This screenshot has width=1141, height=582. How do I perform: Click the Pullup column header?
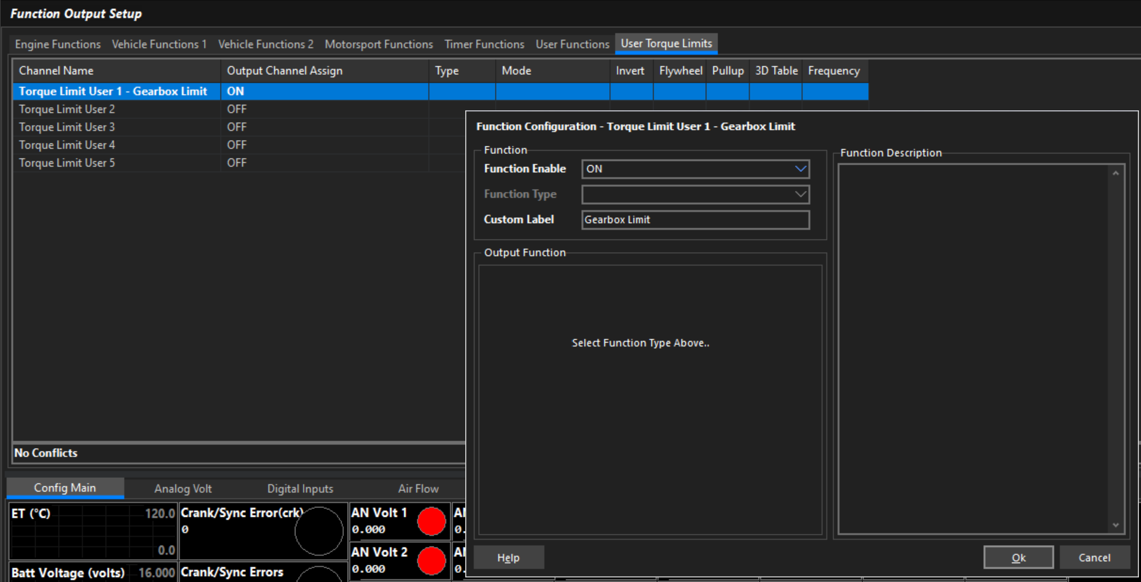pos(727,71)
